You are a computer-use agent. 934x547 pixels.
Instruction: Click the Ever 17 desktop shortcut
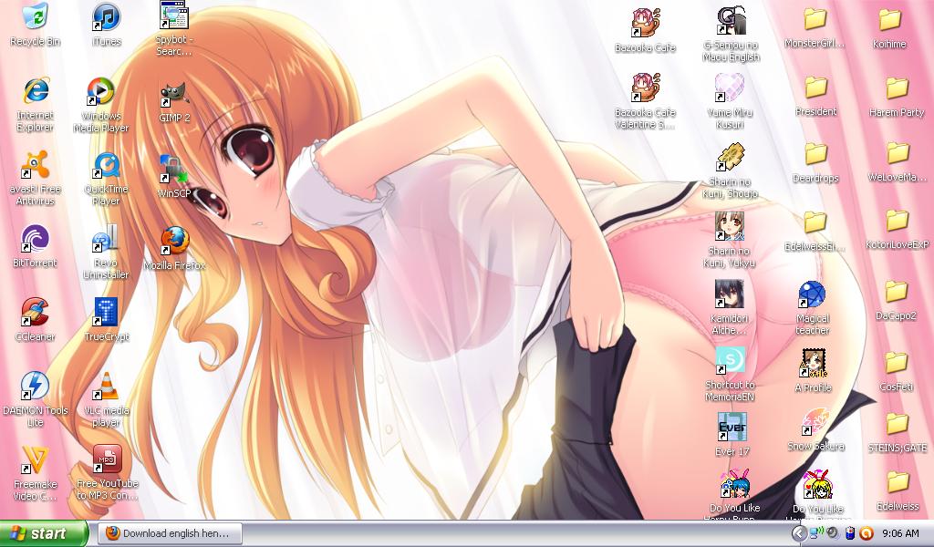pyautogui.click(x=732, y=428)
